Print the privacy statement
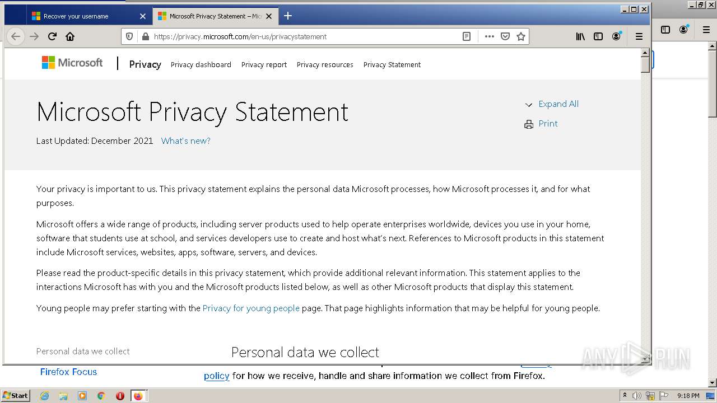 tap(548, 124)
